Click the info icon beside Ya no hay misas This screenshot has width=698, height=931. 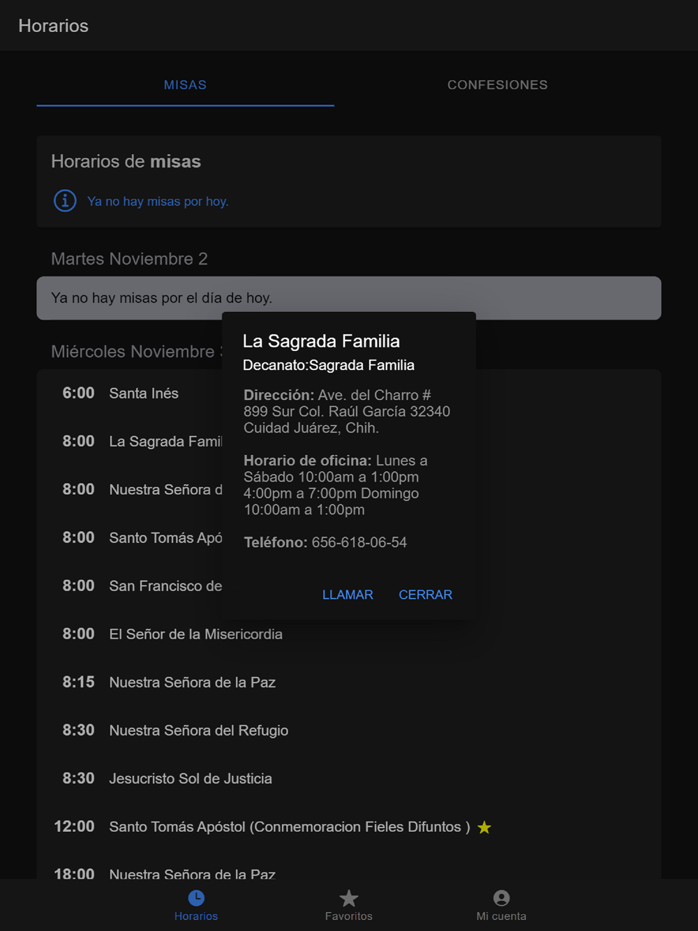tap(65, 201)
